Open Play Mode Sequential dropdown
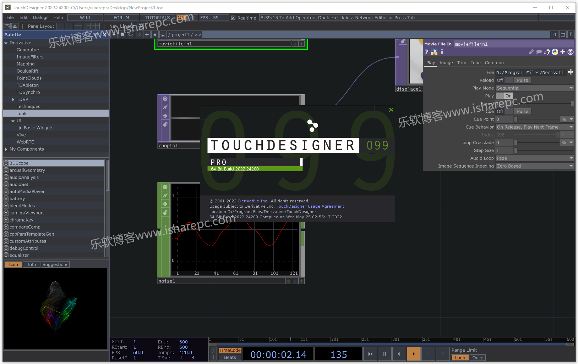Image resolution: width=578 pixels, height=364 pixels. pos(535,88)
